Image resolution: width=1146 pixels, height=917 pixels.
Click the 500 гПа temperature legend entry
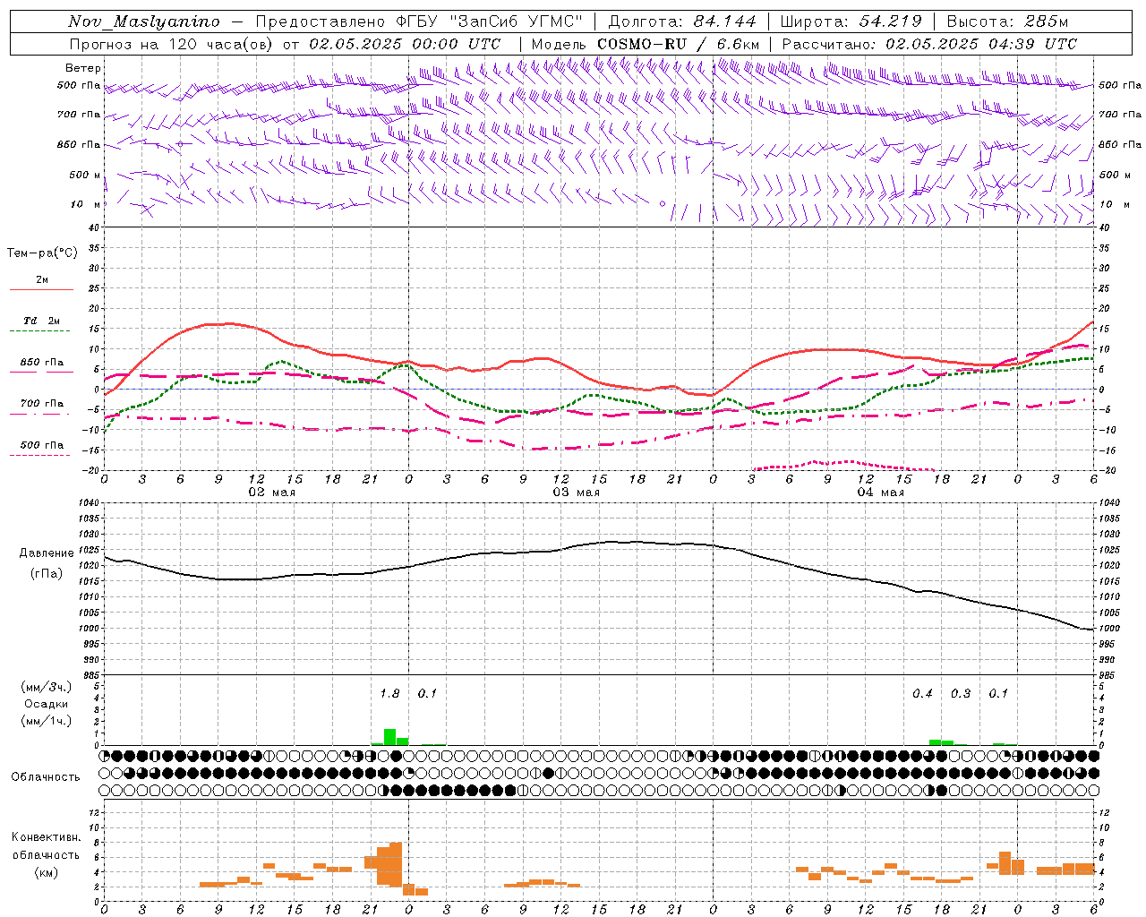point(42,445)
